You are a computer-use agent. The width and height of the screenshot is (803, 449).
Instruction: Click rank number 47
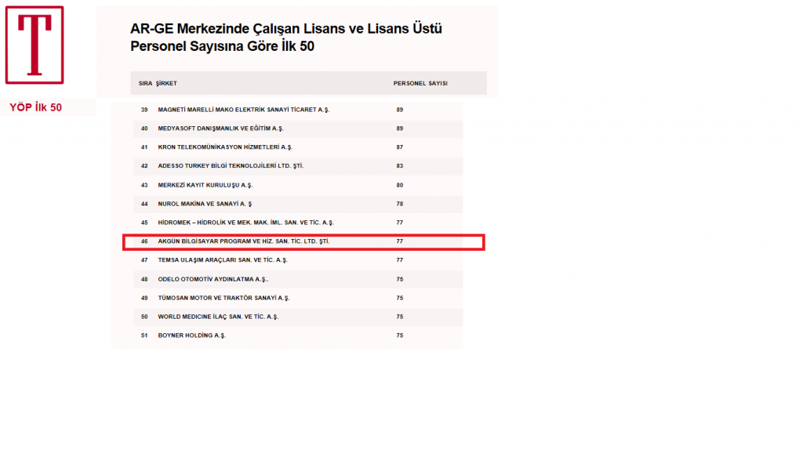(x=144, y=260)
